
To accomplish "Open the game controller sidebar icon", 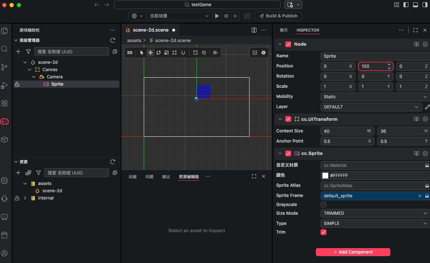I will point(4,122).
